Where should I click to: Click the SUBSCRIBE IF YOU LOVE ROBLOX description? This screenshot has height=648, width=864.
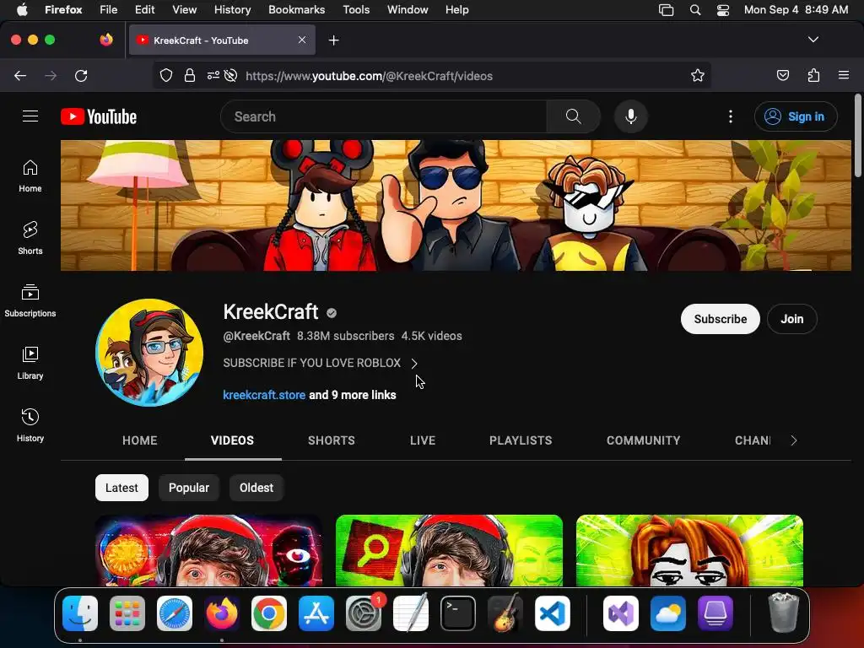(312, 363)
